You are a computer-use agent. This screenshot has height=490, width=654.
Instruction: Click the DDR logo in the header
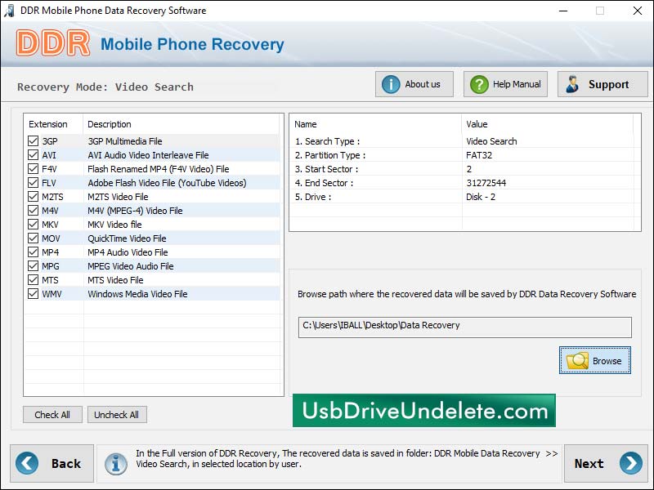pyautogui.click(x=53, y=43)
